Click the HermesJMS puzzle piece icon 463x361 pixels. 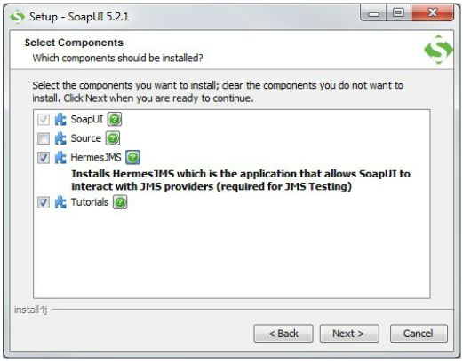tap(60, 158)
